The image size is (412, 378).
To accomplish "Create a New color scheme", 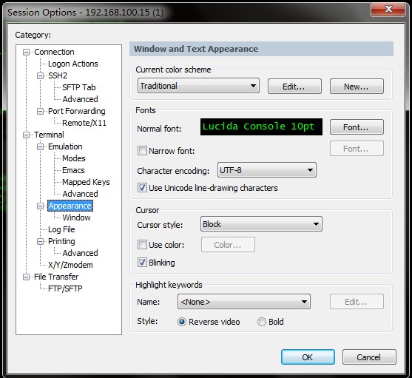I will click(x=357, y=86).
